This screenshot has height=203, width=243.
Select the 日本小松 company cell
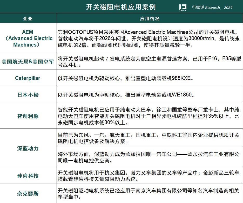click(x=28, y=95)
